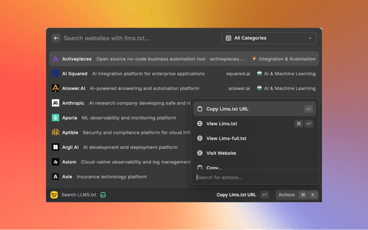Screen dimensions: 368x230
Task: Click the Axiom logo icon
Action: click(x=56, y=162)
